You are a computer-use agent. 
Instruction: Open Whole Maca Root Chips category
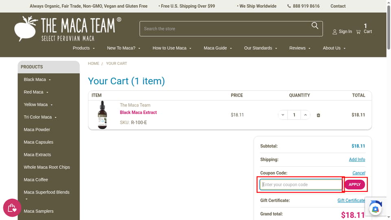click(46, 167)
